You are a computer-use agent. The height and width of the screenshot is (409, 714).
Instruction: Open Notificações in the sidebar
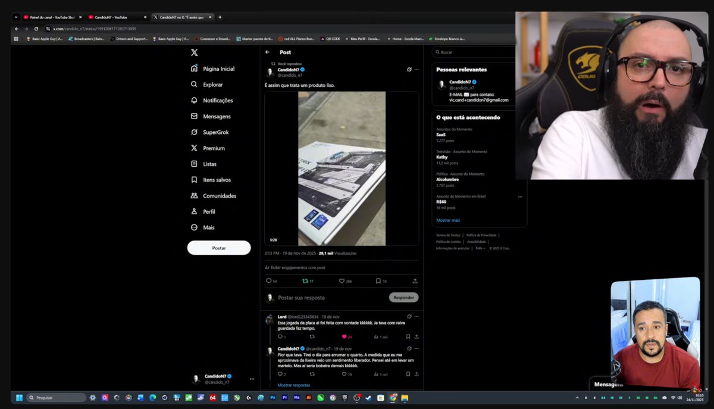(212, 101)
